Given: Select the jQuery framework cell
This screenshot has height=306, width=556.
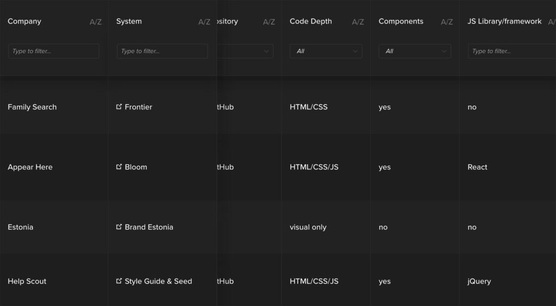Looking at the screenshot, I should (x=479, y=282).
